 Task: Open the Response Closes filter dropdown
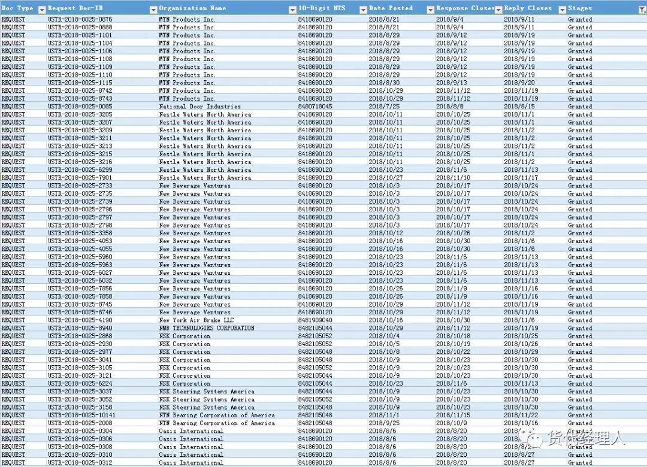pos(498,10)
